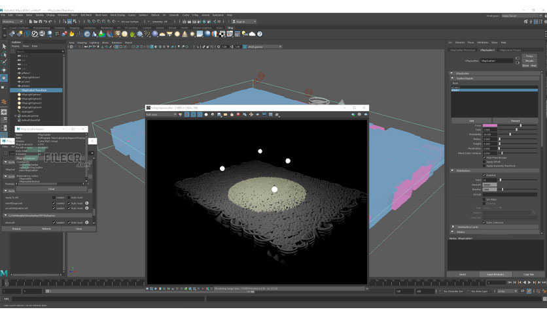Toggle Loaded checkbox in Apply To All row
This screenshot has height=316, width=547.
point(54,197)
